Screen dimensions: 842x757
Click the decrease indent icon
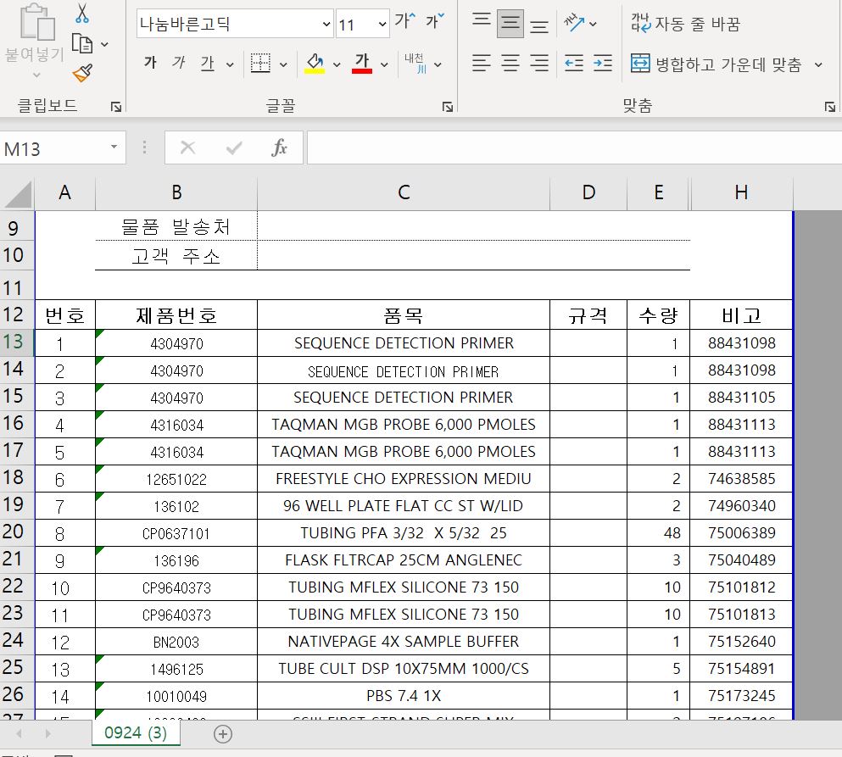[x=574, y=64]
